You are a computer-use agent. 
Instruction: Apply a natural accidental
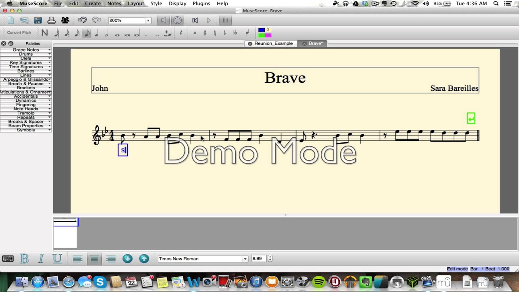click(x=215, y=33)
